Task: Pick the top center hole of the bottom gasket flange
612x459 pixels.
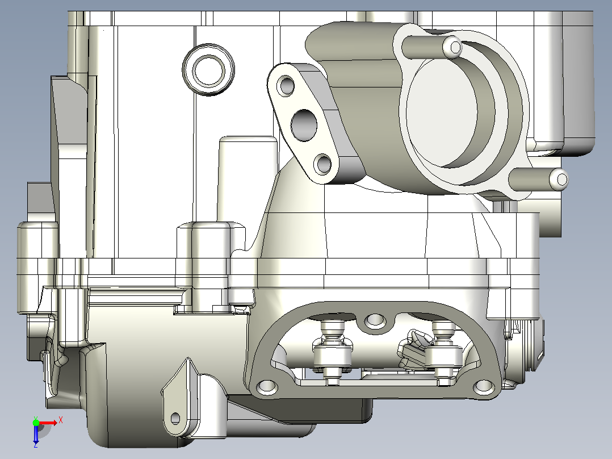Action: (x=375, y=320)
